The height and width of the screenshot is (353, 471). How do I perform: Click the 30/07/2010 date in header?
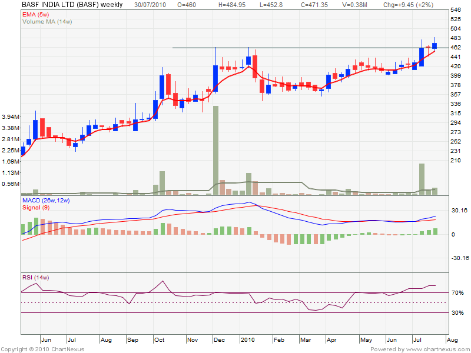pos(150,5)
